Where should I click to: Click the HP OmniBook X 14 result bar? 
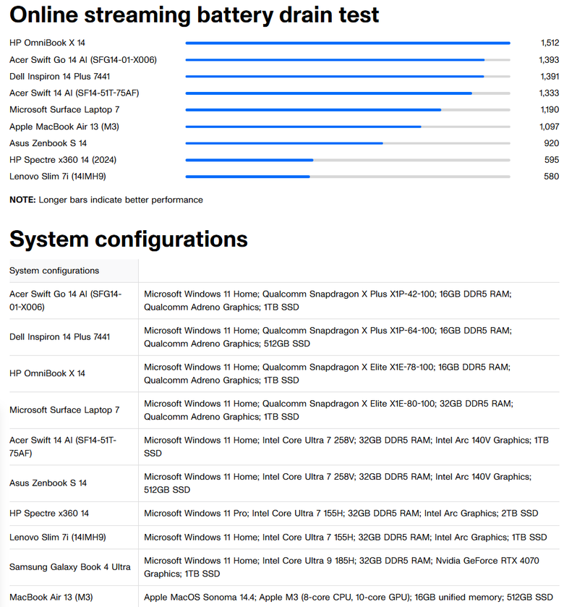pos(348,43)
